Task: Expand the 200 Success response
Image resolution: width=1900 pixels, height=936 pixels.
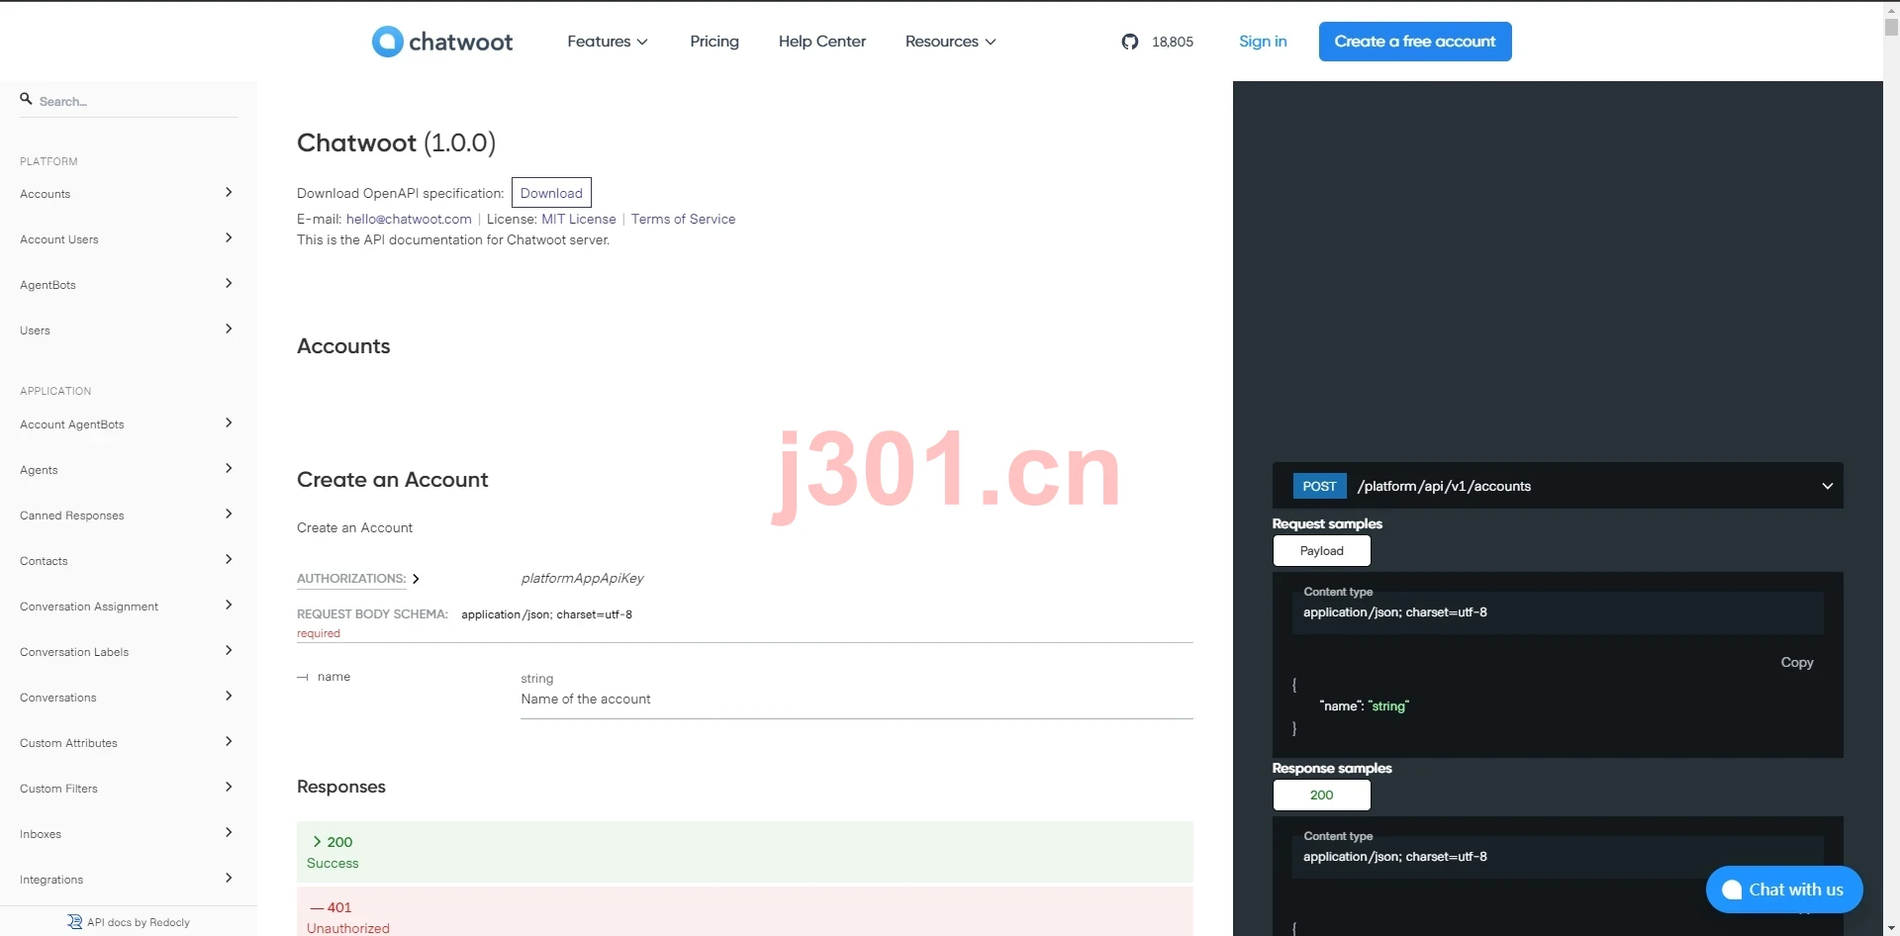Action: click(x=744, y=852)
